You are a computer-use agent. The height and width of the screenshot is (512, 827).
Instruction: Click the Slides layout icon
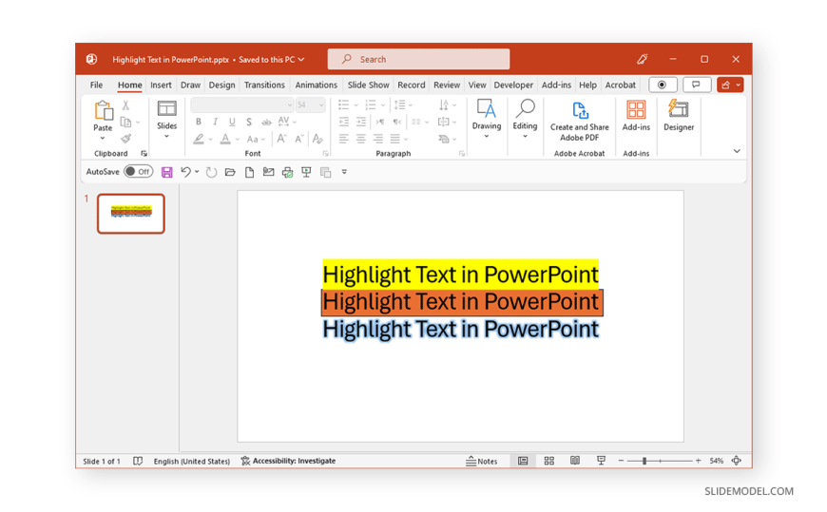166,108
